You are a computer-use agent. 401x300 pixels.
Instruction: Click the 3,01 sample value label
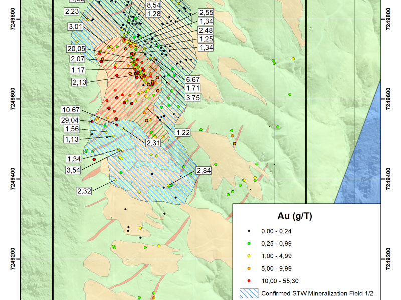77,26
